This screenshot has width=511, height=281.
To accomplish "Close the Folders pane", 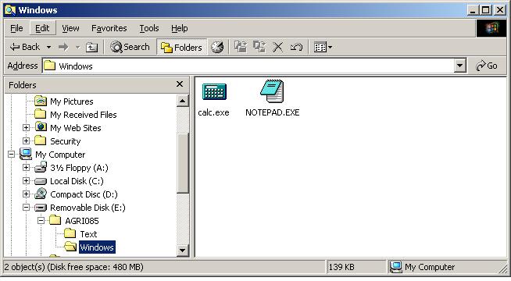I will [x=179, y=84].
